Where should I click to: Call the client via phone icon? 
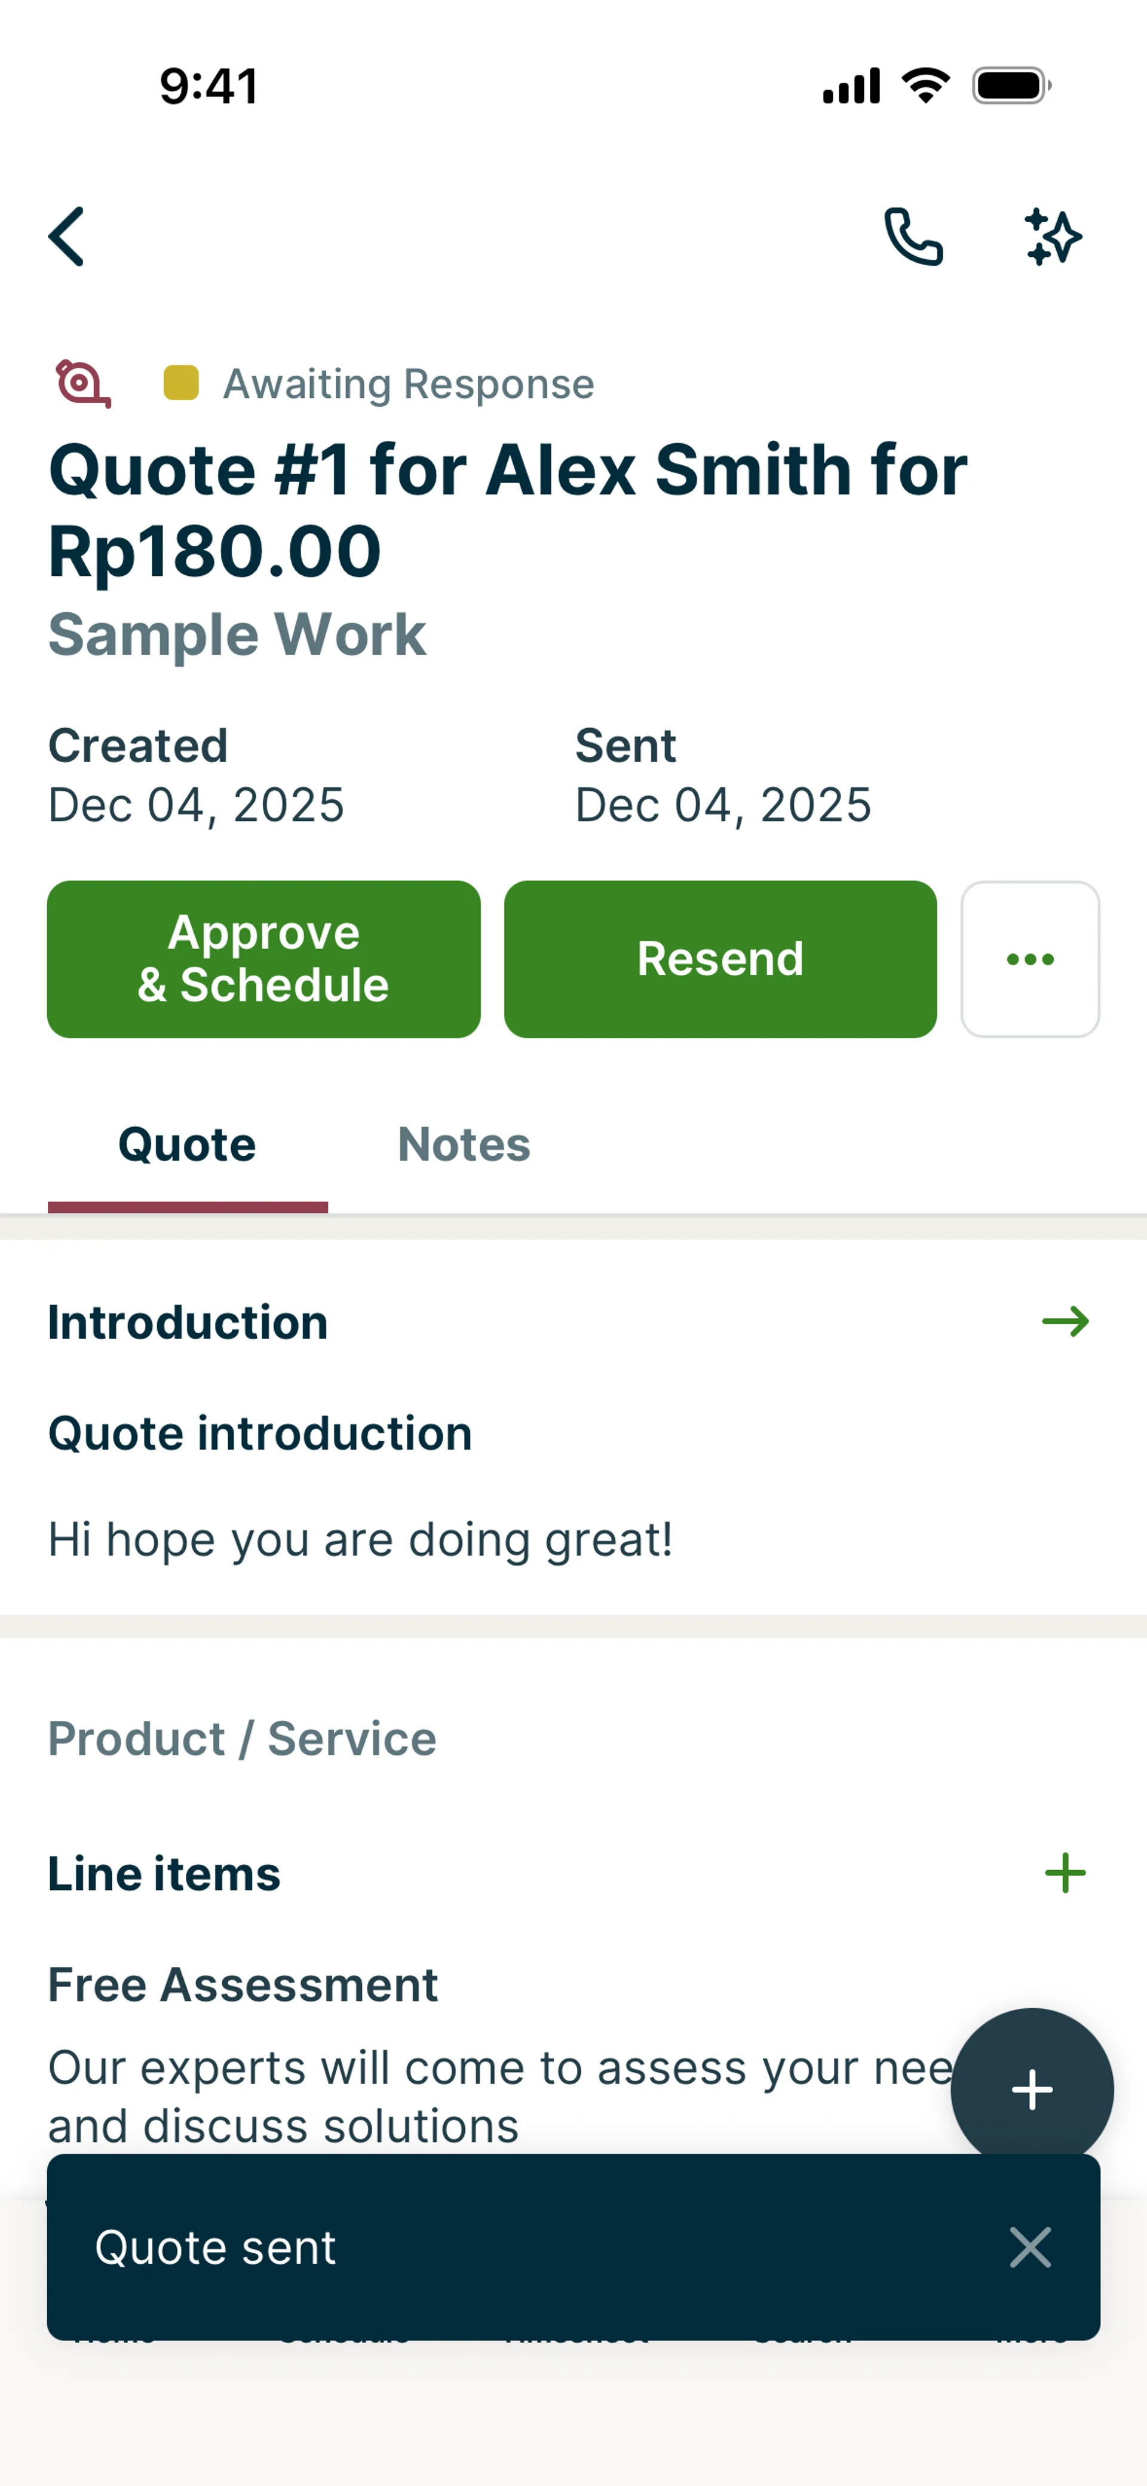pos(913,237)
